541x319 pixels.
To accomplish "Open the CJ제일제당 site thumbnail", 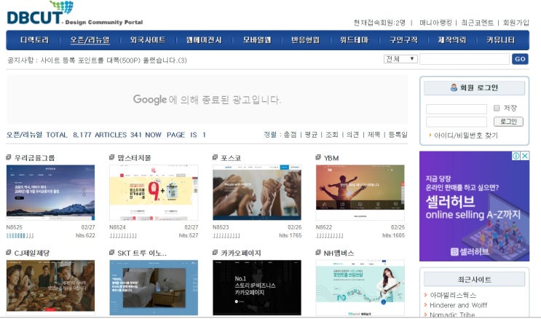I will pos(50,288).
